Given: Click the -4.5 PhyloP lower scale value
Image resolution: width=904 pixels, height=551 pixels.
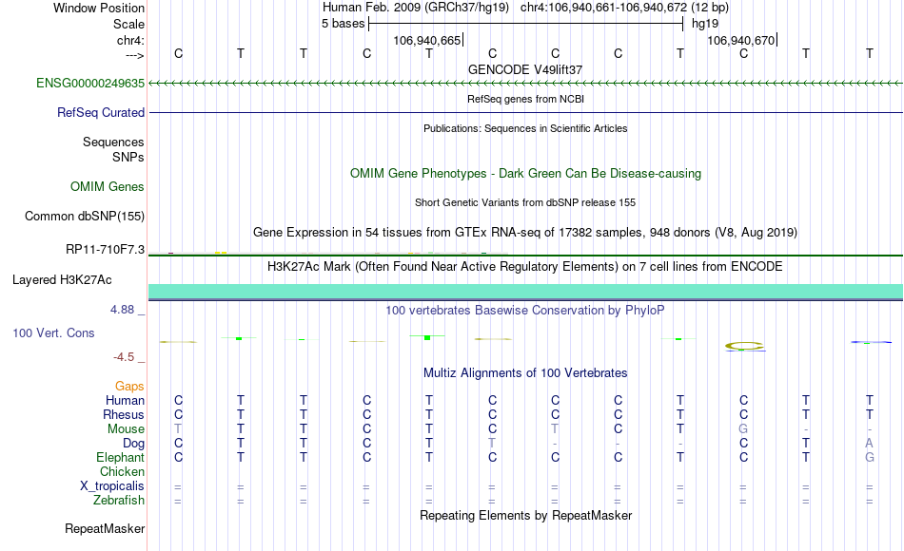Looking at the screenshot, I should [x=124, y=357].
